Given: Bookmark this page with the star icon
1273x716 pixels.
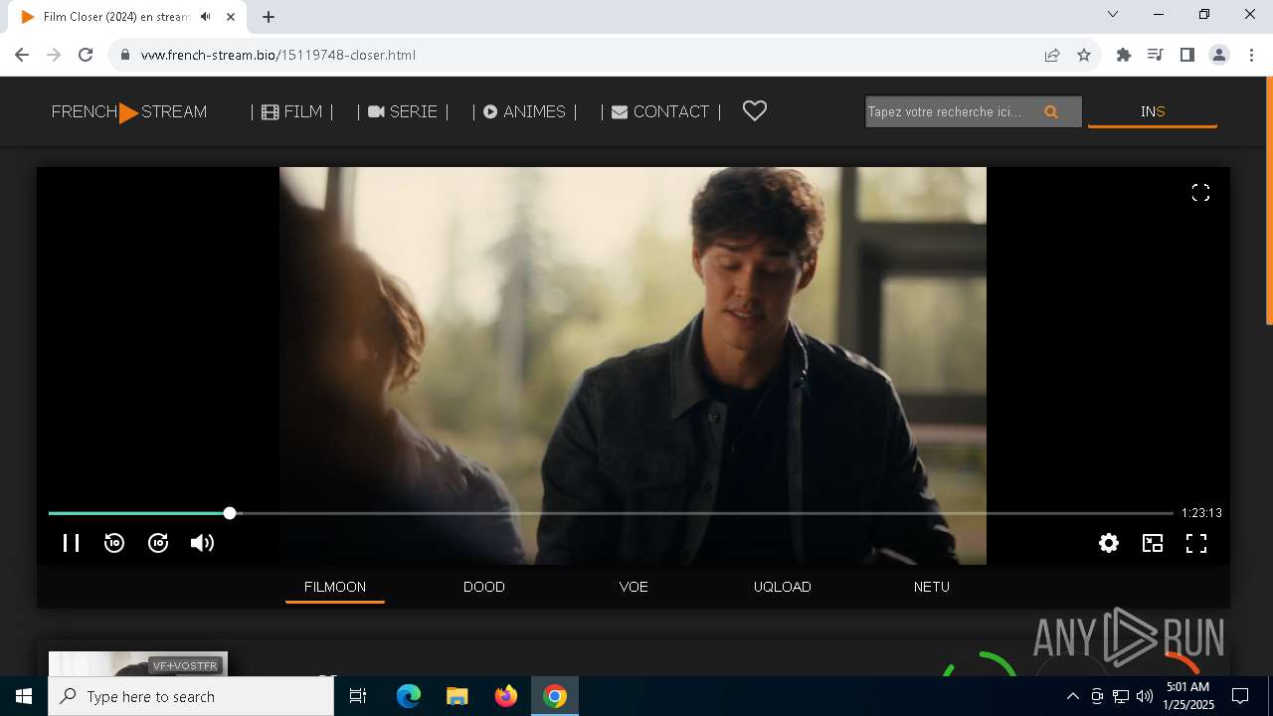Looking at the screenshot, I should pos(1084,55).
